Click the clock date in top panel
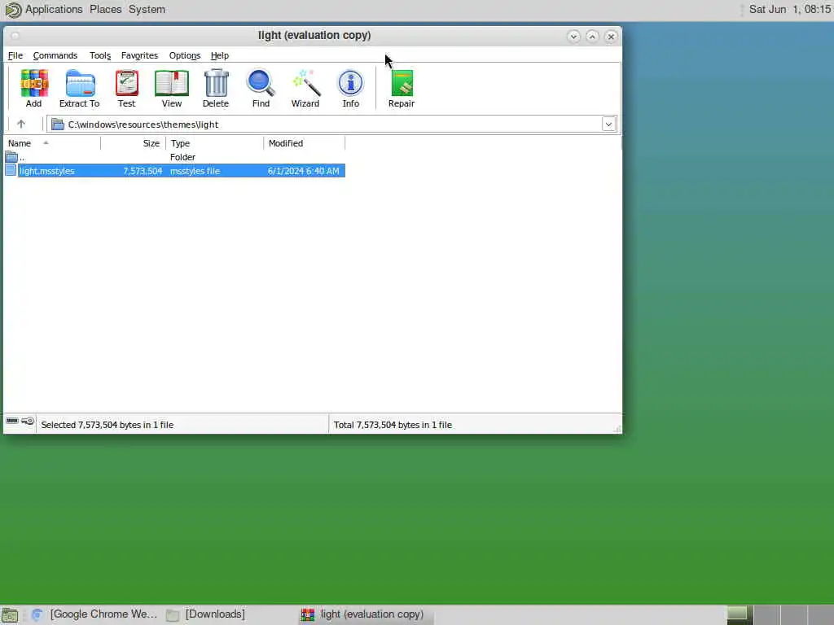Screen dimensions: 834x625 pos(789,10)
